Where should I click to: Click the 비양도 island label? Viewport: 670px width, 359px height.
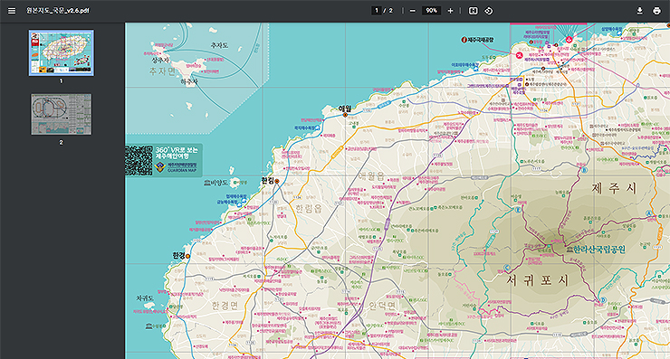[x=219, y=183]
